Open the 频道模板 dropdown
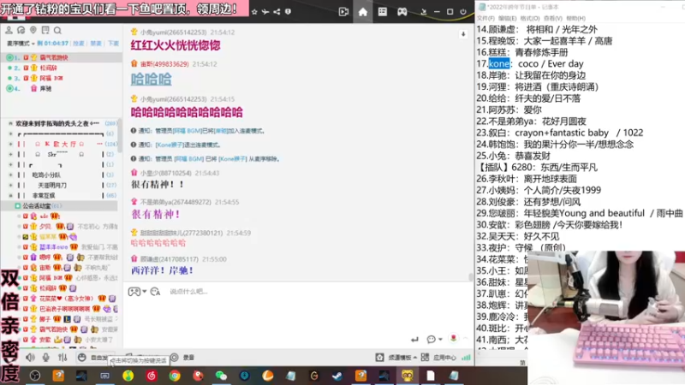This screenshot has width=685, height=385. (396, 358)
